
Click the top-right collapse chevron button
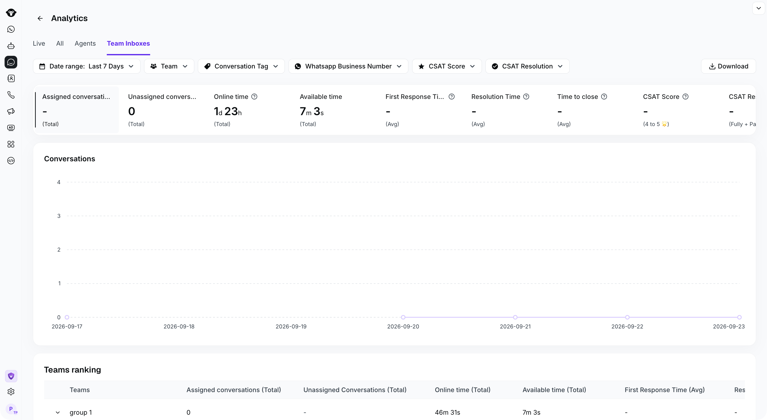click(x=759, y=8)
